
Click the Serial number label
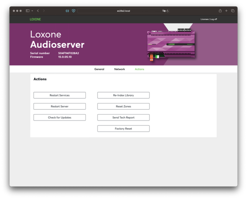pos(40,53)
